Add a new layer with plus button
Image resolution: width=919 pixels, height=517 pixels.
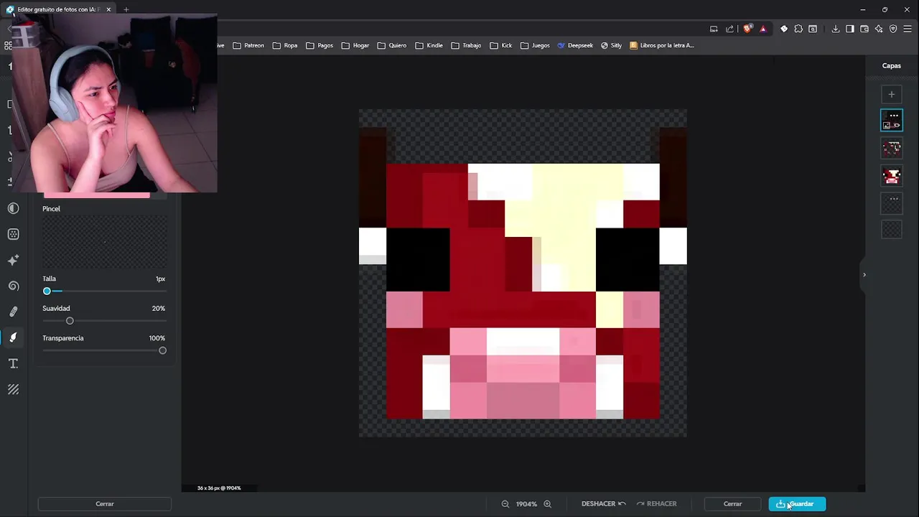[892, 94]
